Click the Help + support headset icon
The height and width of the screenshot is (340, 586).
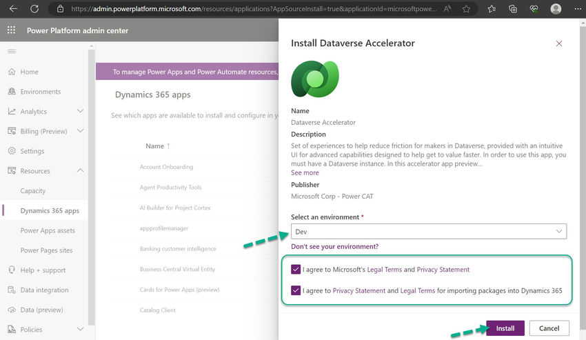click(x=12, y=270)
